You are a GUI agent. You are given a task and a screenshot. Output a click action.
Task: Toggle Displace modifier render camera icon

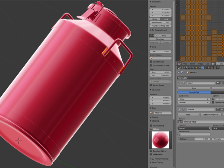(x=218, y=109)
